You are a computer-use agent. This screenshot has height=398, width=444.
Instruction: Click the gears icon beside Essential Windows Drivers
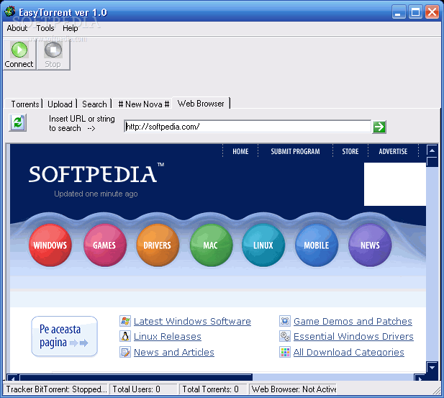(285, 336)
